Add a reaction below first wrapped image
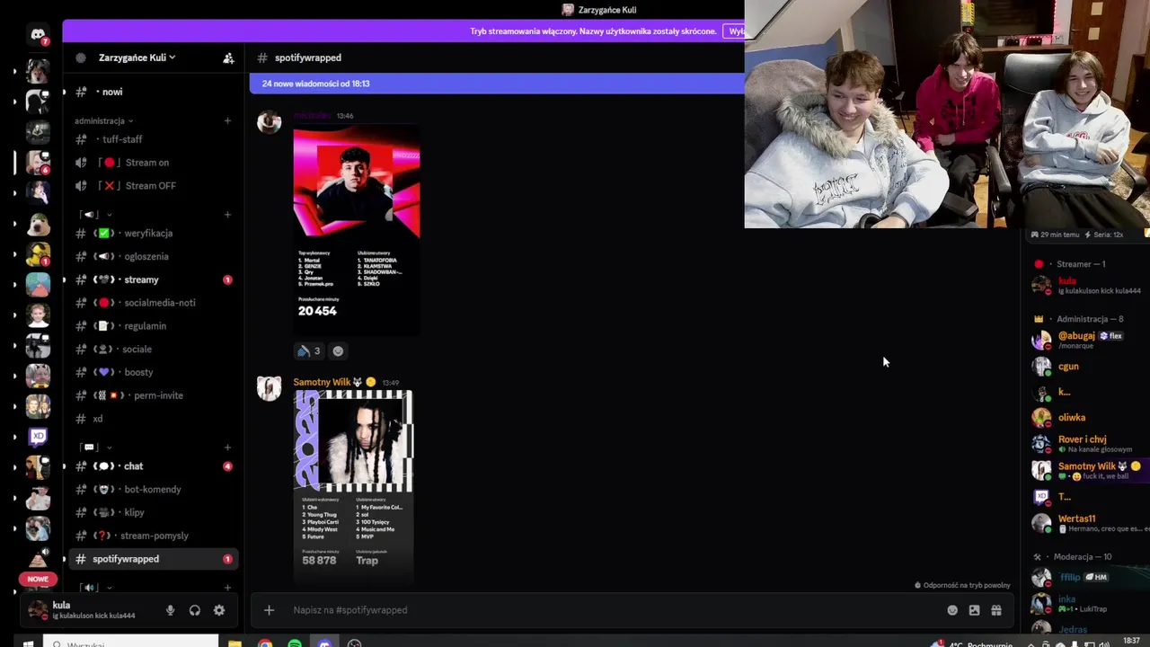This screenshot has height=647, width=1150. click(x=338, y=351)
